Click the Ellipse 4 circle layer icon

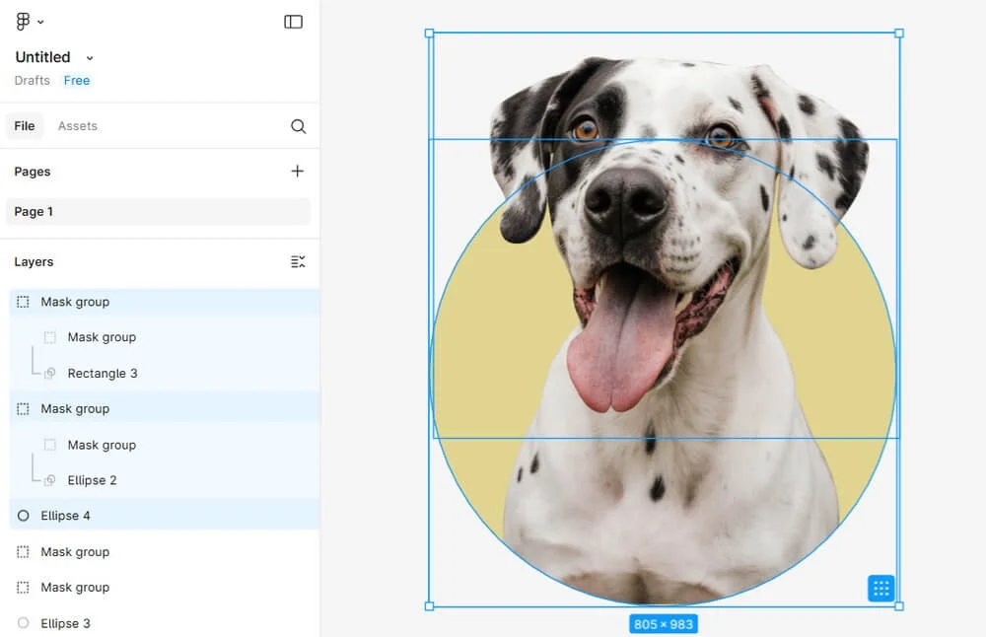tap(24, 516)
